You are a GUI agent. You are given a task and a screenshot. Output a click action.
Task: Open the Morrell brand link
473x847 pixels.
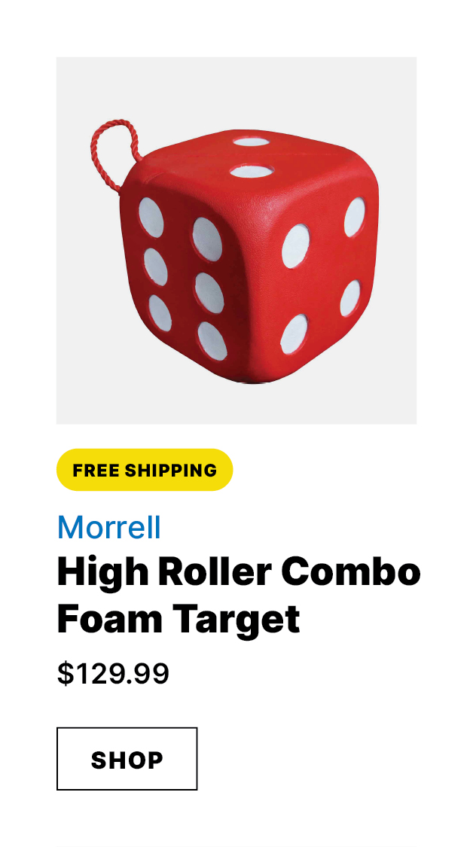pyautogui.click(x=109, y=527)
